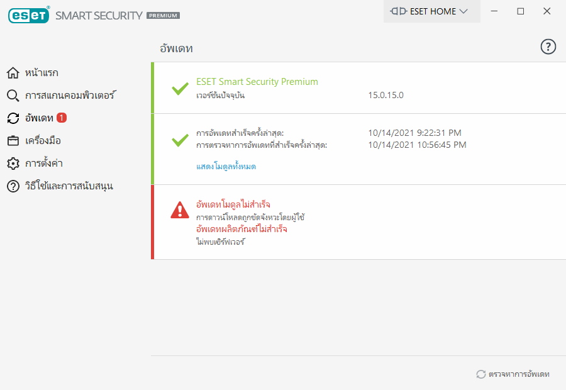Open the แสดงโมดูลทั้งหมด link
This screenshot has height=390, width=566.
click(x=226, y=167)
